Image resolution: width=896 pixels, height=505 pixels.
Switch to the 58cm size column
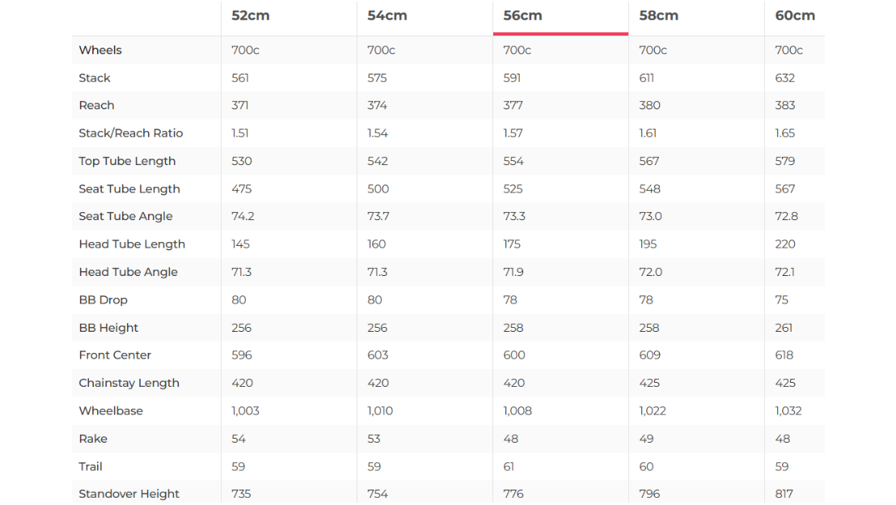tap(658, 16)
